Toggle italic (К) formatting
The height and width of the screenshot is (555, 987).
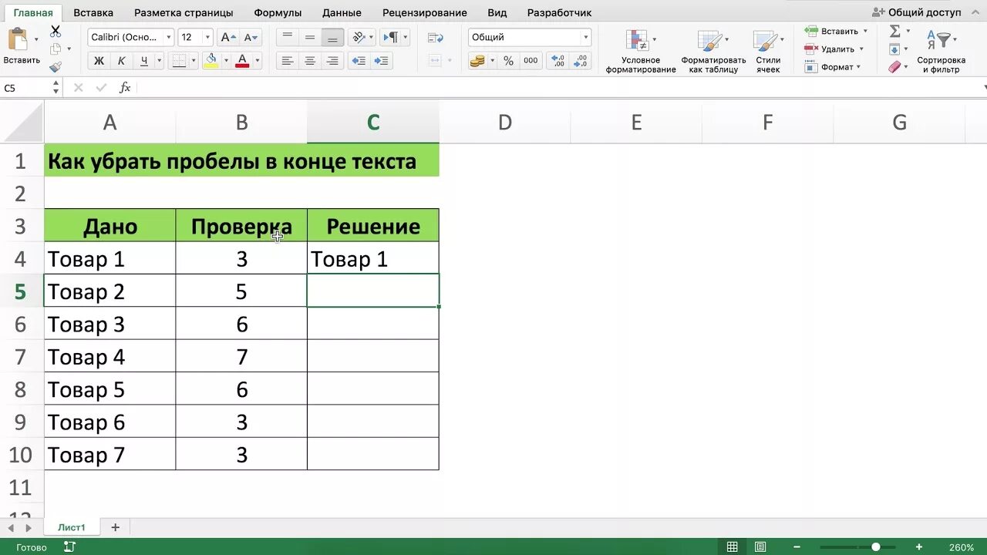(x=121, y=61)
